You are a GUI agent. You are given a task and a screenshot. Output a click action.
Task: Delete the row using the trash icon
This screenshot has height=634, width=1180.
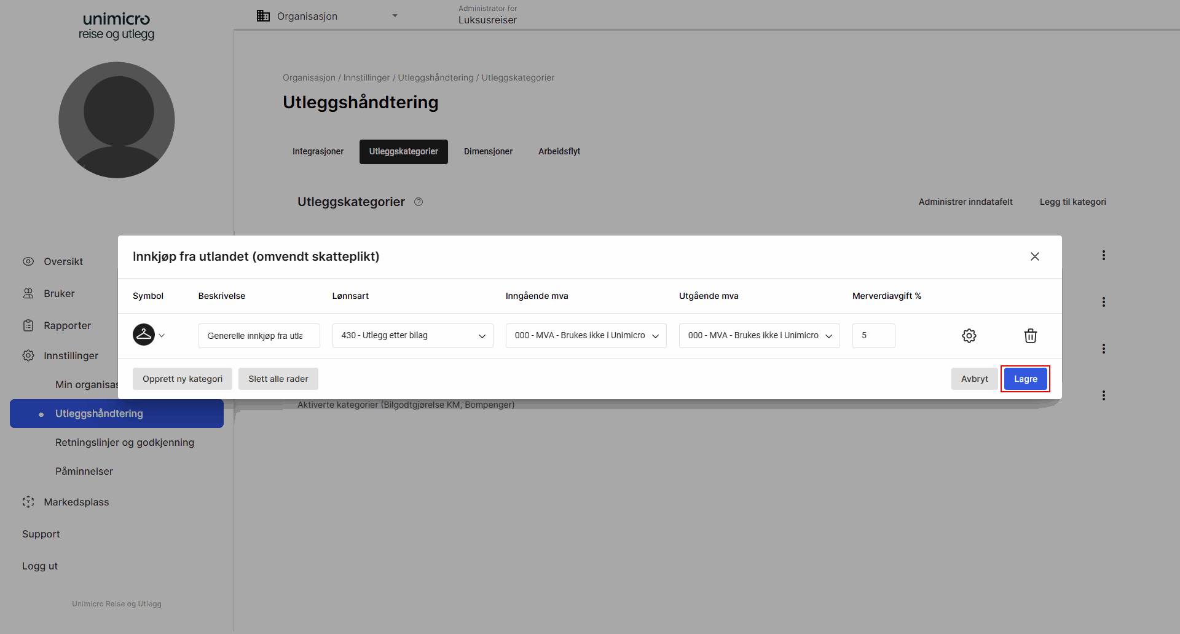tap(1031, 335)
